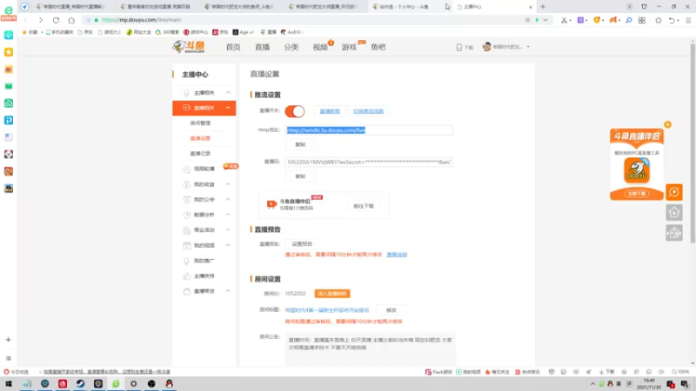Viewport: 696px width, 391px height.
Task: Click the stream key field starting with 1052202
Action: pos(369,162)
